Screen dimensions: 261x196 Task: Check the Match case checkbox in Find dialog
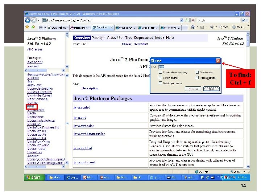click(197, 72)
